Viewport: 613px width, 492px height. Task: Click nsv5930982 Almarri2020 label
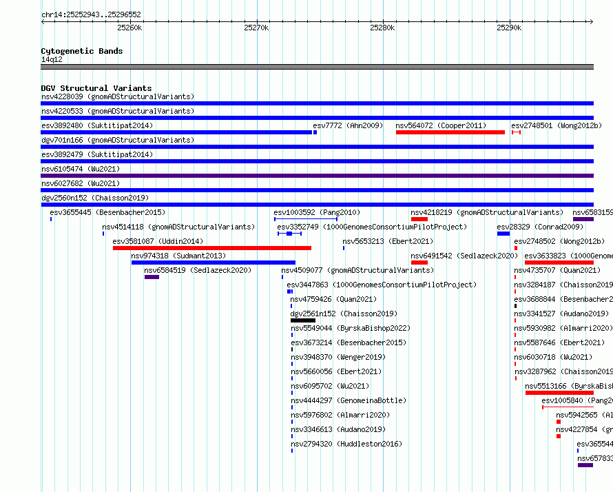click(x=563, y=328)
